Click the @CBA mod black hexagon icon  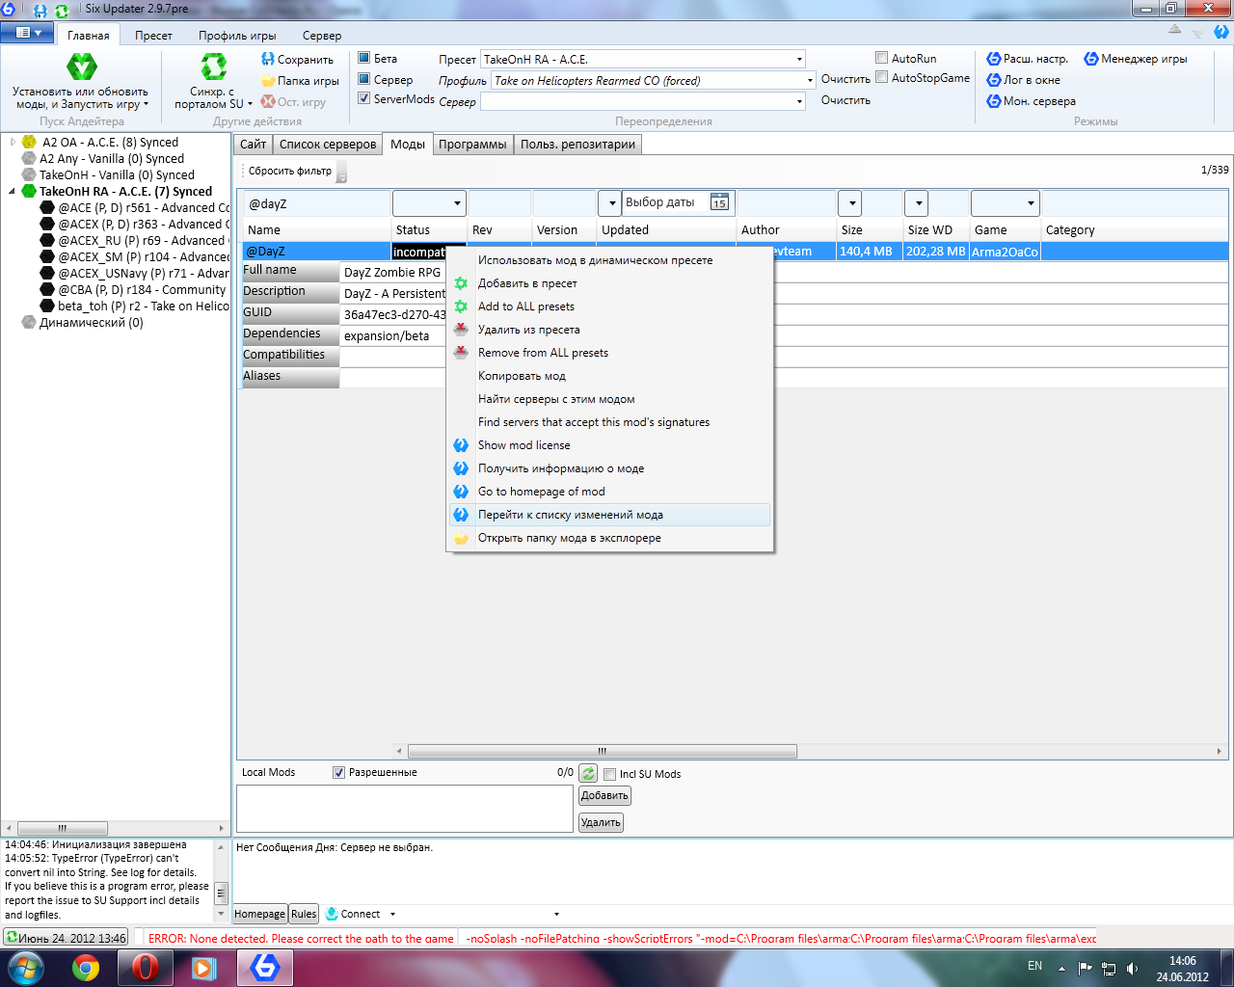(x=47, y=289)
